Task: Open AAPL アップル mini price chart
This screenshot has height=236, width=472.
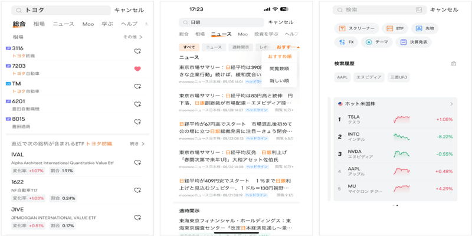Action: pyautogui.click(x=402, y=171)
